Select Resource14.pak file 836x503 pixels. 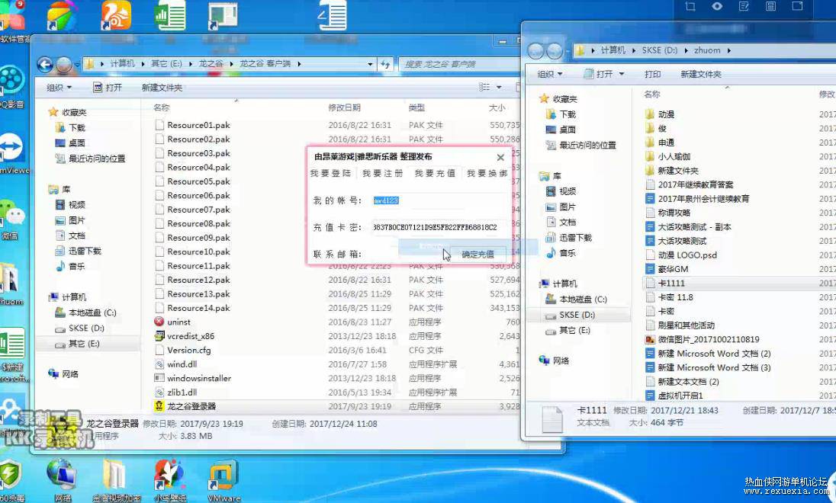198,308
